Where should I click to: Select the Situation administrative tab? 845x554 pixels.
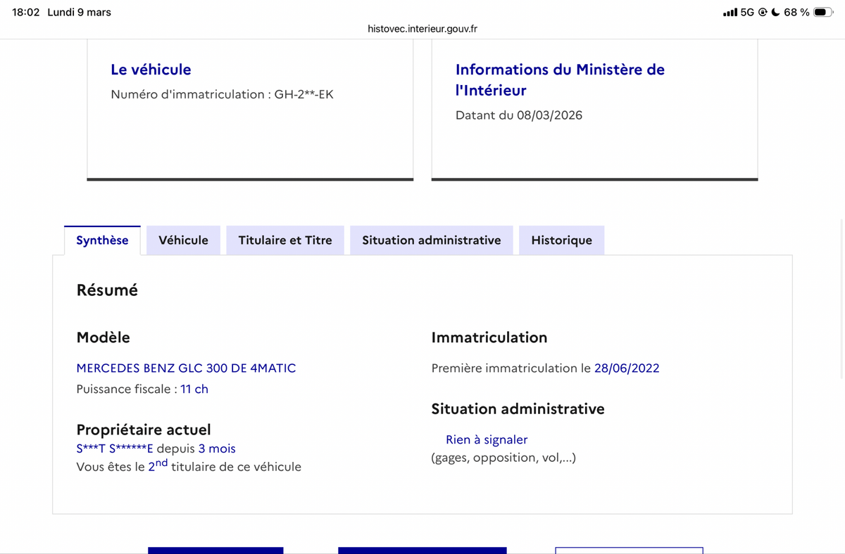pyautogui.click(x=432, y=240)
